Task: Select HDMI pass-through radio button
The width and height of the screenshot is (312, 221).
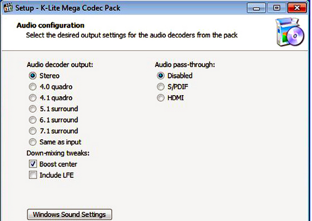Action: (161, 98)
